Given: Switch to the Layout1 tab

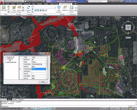Looking at the screenshot, I should (15, 100).
